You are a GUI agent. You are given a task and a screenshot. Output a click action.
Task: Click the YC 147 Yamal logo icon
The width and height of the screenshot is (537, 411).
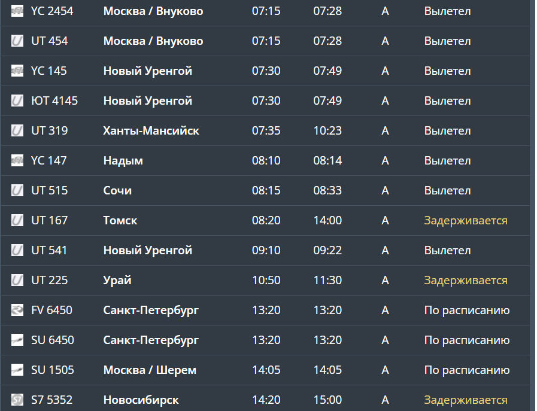(x=17, y=160)
